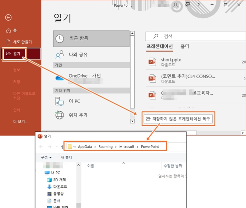Screen dimensions: 246x208
Task: Open the 정보 menu entry
Action: tap(17, 70)
